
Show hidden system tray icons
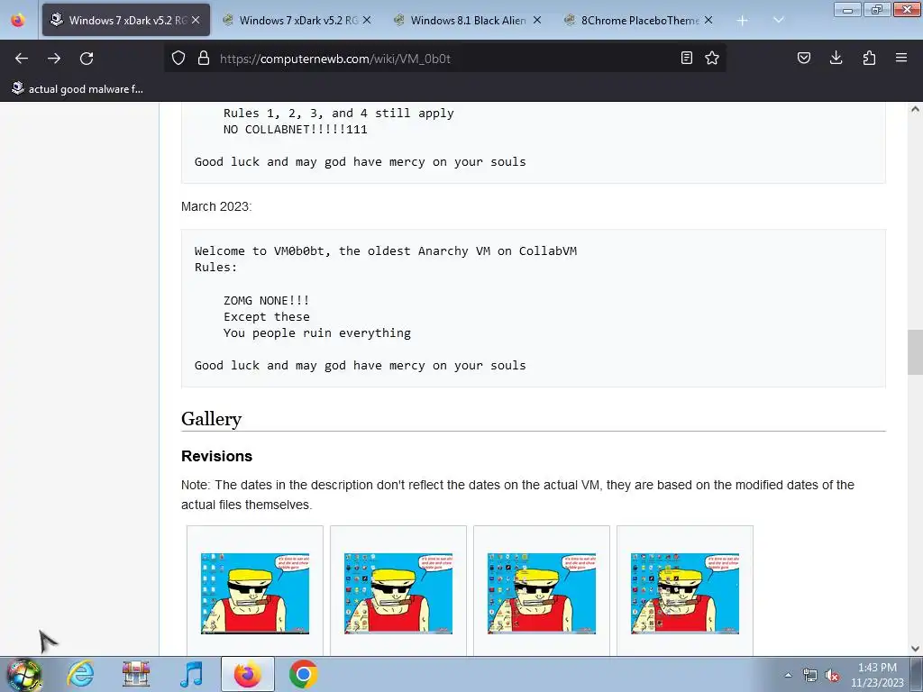click(x=788, y=675)
